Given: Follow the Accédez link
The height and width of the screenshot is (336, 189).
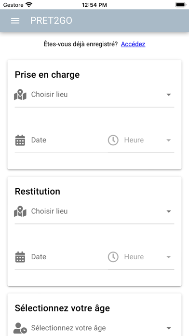Looking at the screenshot, I should pos(133,44).
